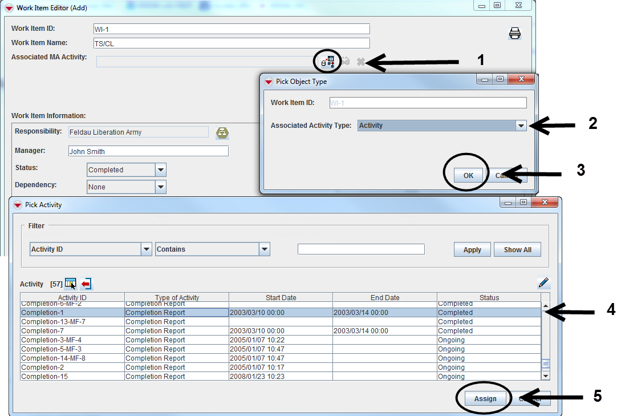617x416 pixels.
Task: Expand the Activity ID filter field dropdown
Action: coord(147,249)
